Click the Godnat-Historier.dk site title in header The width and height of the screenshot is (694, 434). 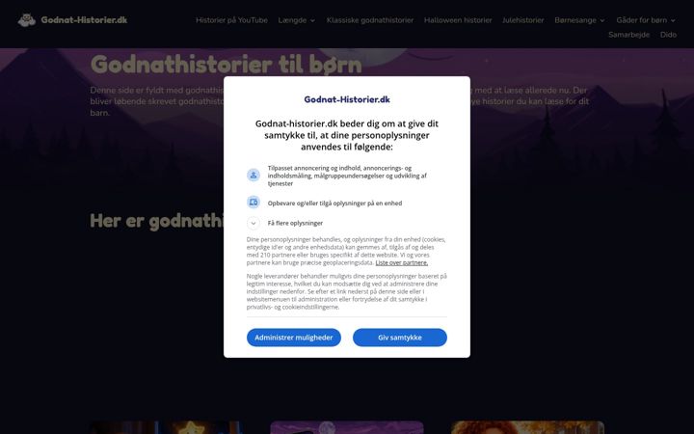click(84, 20)
